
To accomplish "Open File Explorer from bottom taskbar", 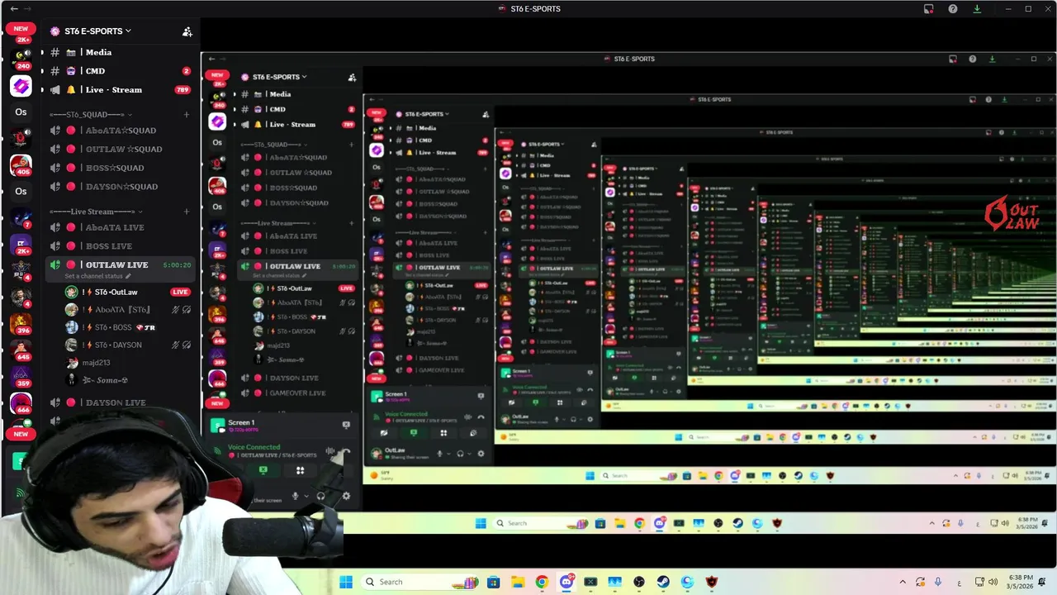I will [519, 582].
